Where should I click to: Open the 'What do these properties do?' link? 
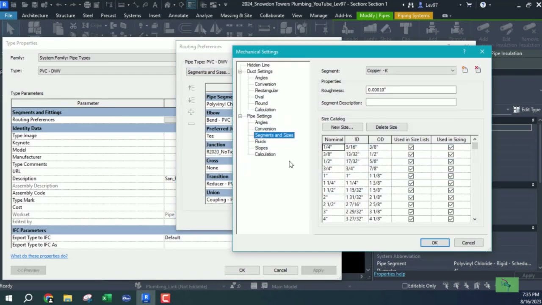(39, 256)
